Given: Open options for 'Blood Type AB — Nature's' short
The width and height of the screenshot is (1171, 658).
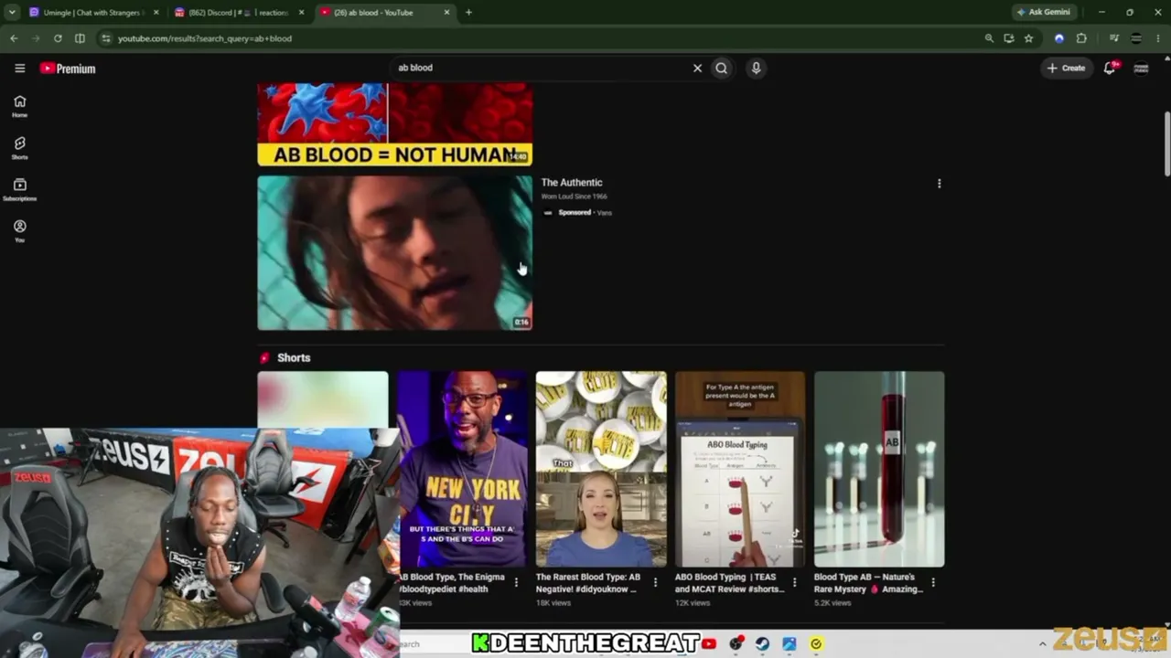Looking at the screenshot, I should (x=933, y=582).
